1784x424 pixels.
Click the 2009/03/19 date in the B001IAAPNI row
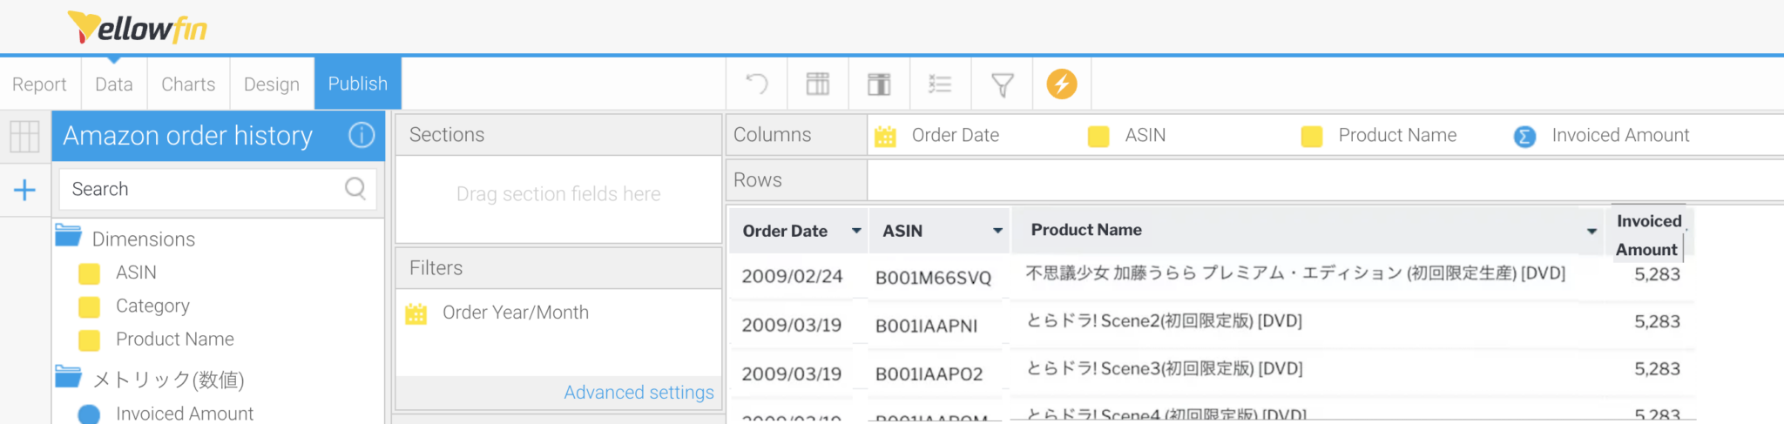[791, 326]
